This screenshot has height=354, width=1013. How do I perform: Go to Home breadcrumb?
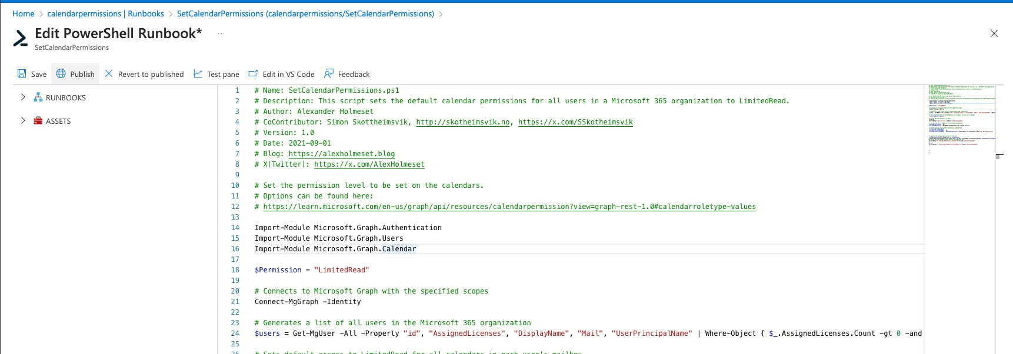pyautogui.click(x=23, y=14)
